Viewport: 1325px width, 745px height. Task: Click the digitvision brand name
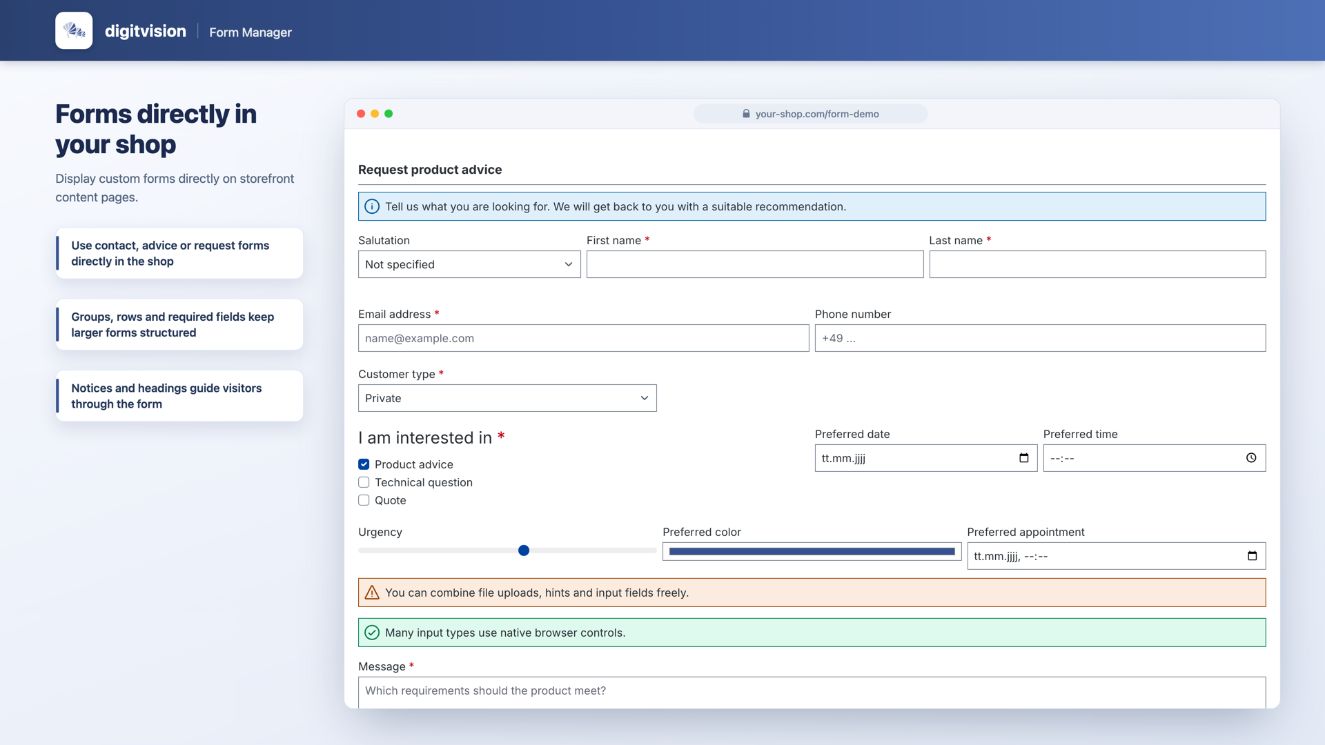146,31
